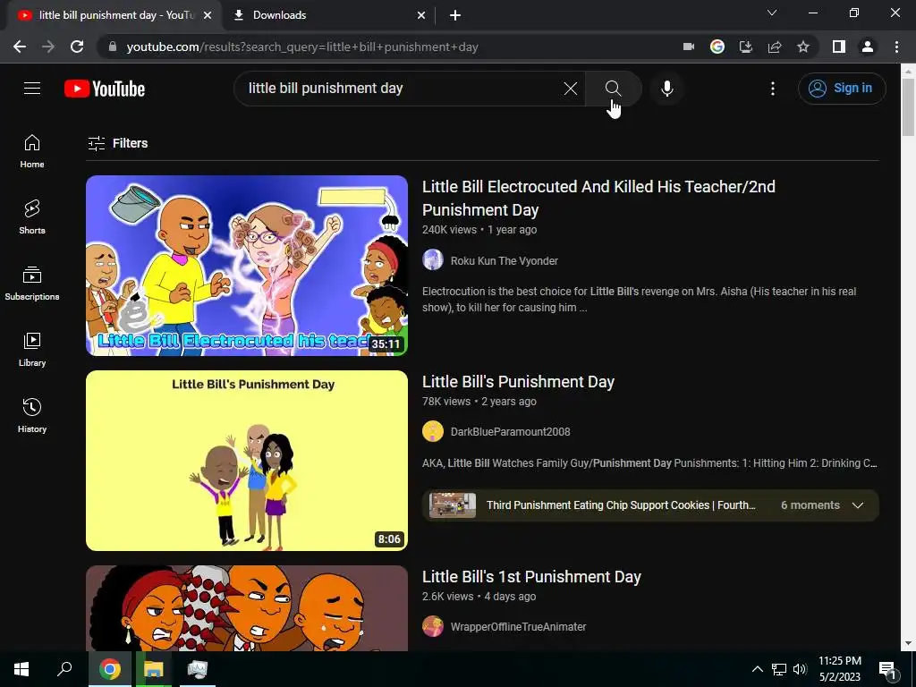Open YouTube settings three-dot menu

coord(772,89)
